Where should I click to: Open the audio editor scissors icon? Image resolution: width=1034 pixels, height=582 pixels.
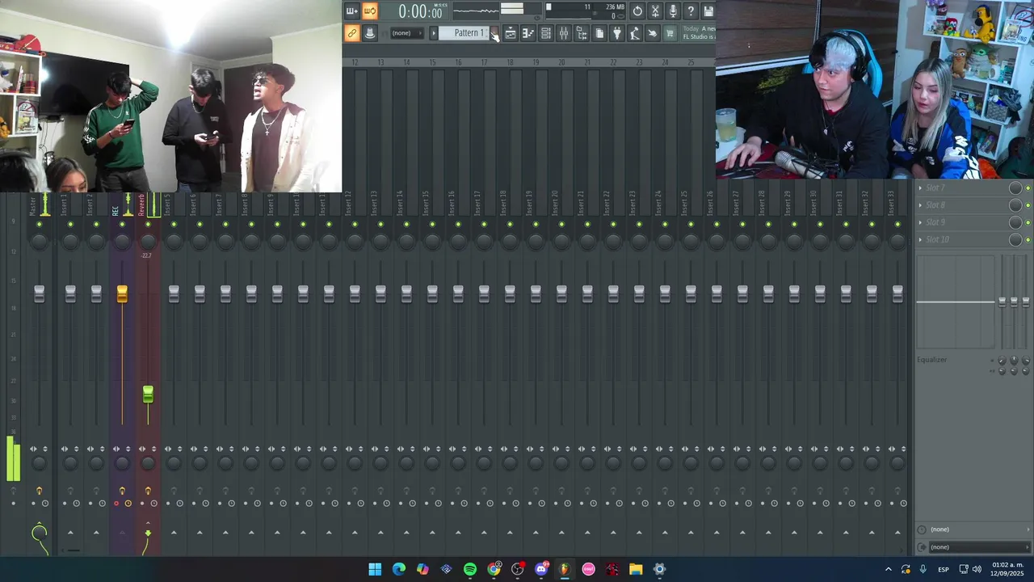click(655, 11)
